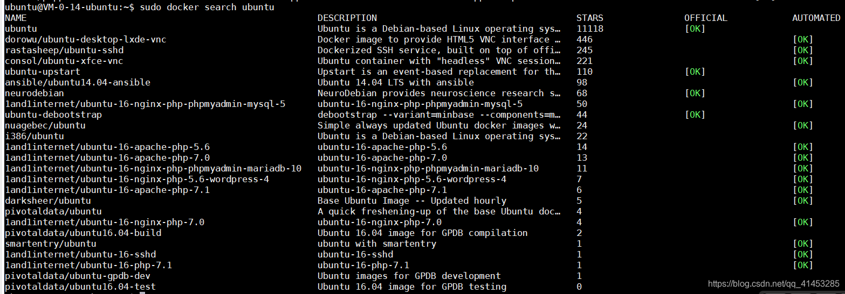Click the STARS column header

tap(590, 18)
